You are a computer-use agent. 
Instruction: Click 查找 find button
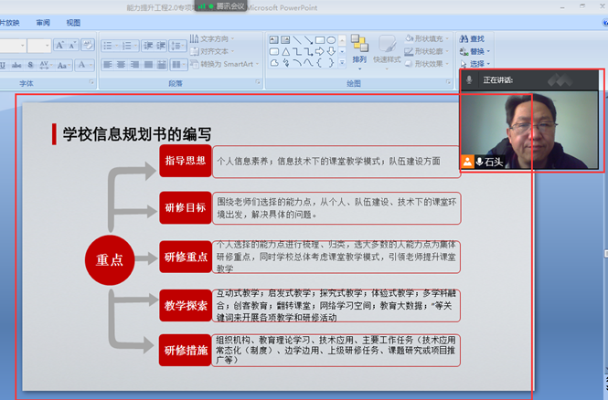[x=472, y=38]
